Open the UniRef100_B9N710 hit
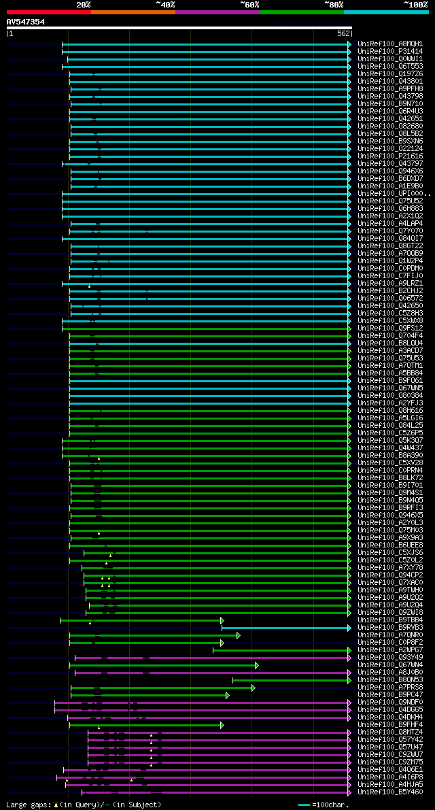 coord(390,104)
